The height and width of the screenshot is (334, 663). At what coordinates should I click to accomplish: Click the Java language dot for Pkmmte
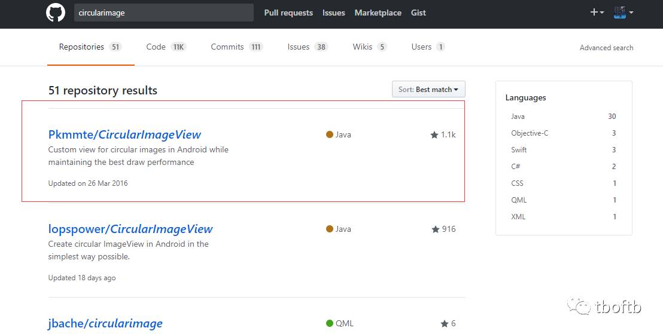point(330,134)
